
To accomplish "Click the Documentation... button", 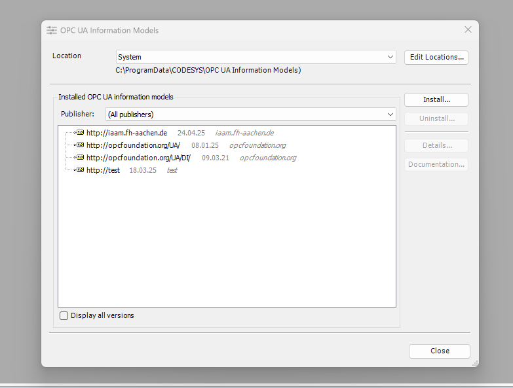I will [436, 164].
